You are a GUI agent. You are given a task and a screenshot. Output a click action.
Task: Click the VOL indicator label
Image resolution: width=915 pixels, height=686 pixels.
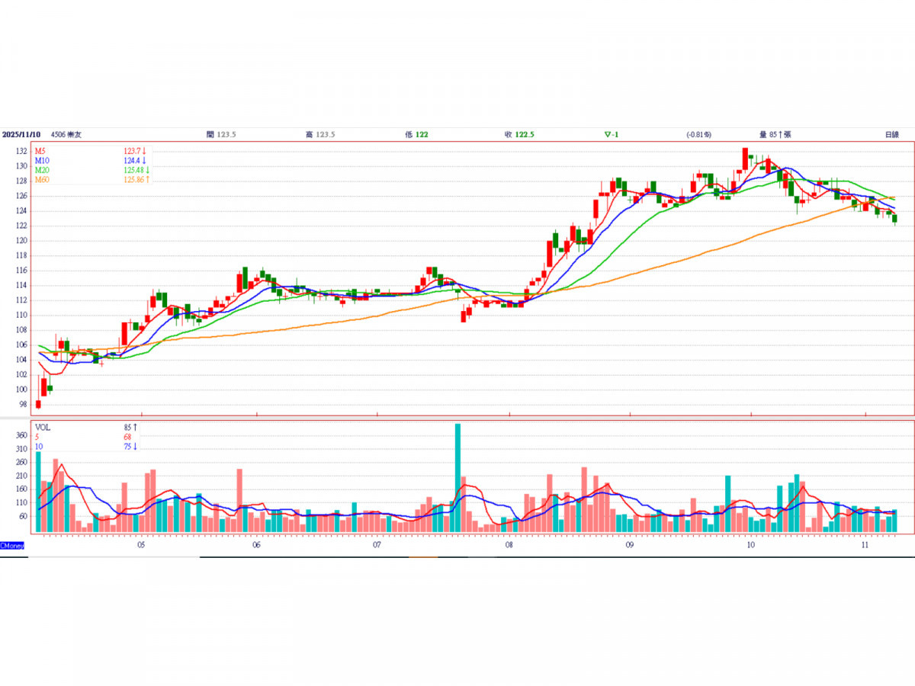[x=43, y=427]
